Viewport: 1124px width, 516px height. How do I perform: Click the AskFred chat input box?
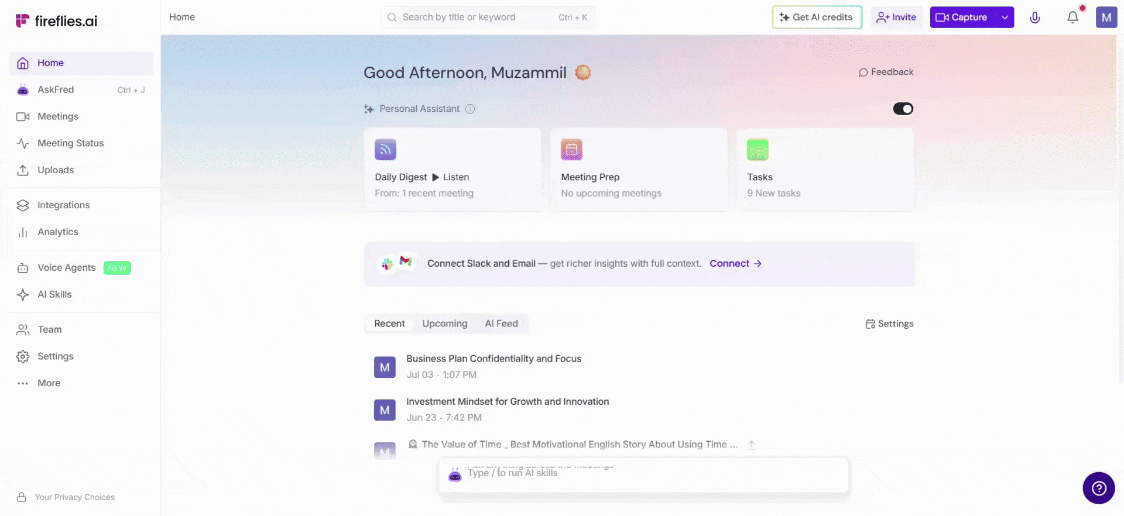coord(643,474)
